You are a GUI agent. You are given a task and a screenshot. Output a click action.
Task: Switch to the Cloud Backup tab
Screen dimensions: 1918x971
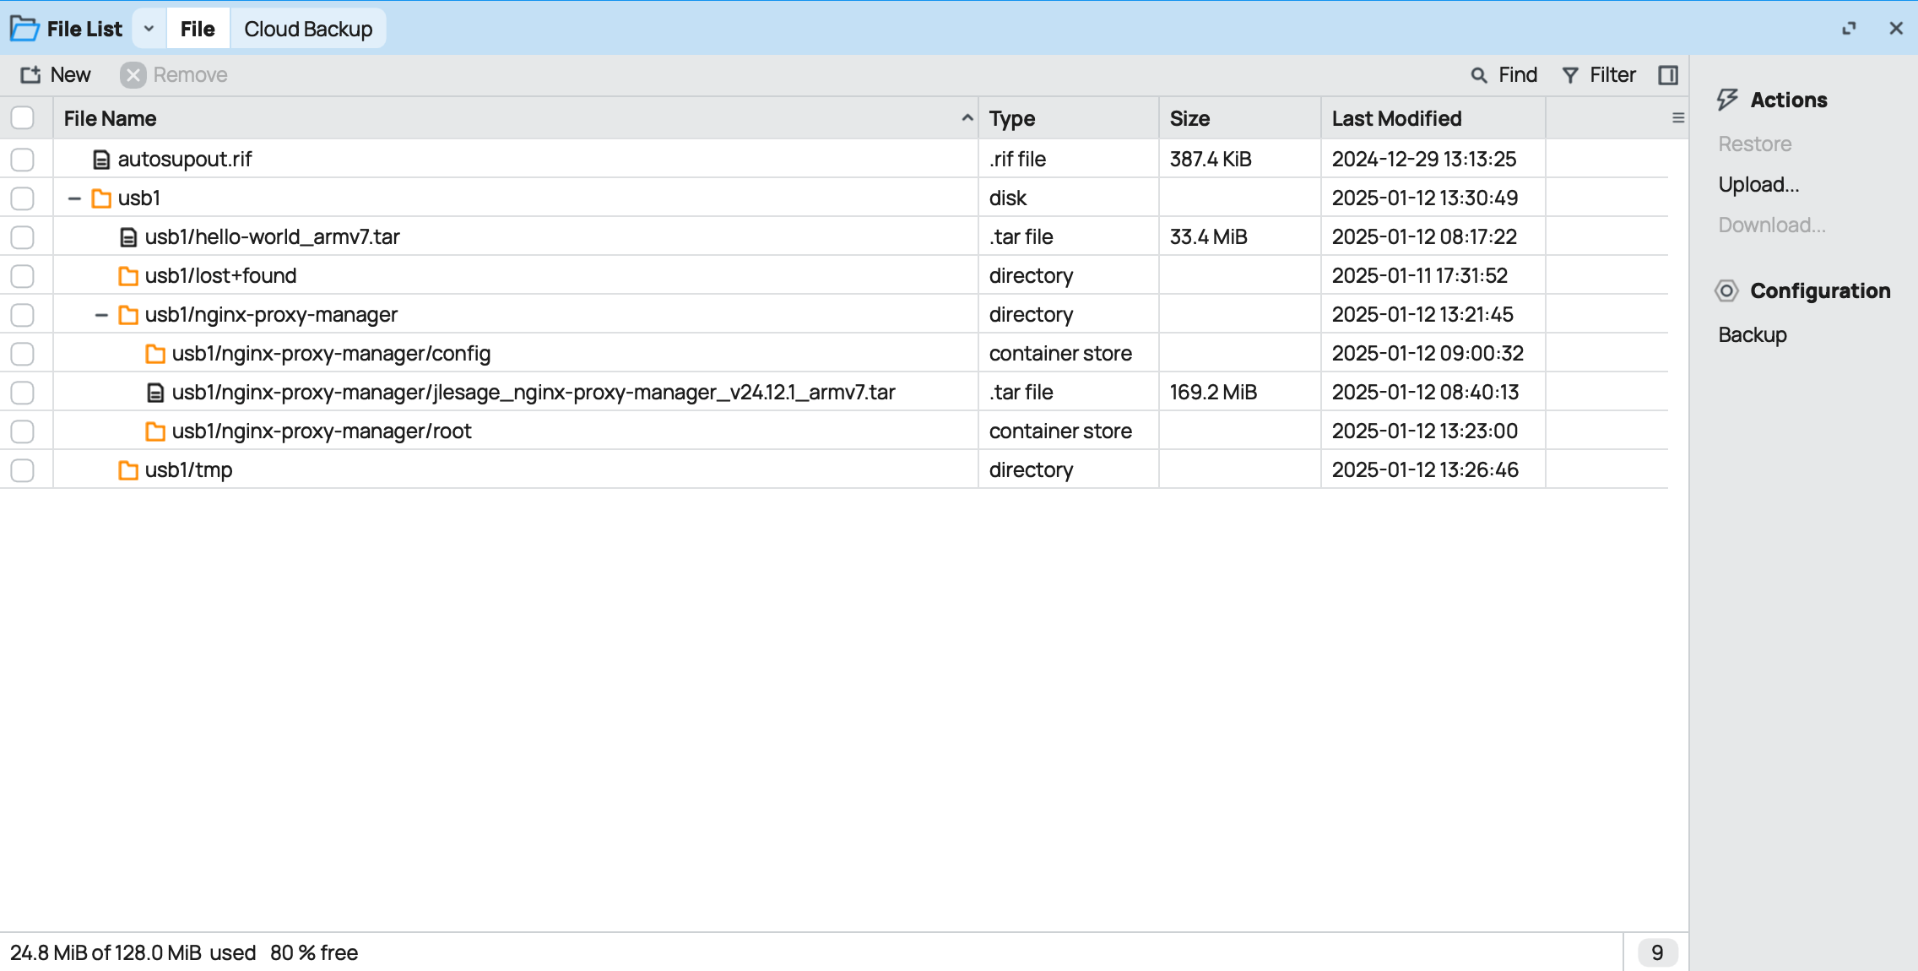[x=308, y=29]
